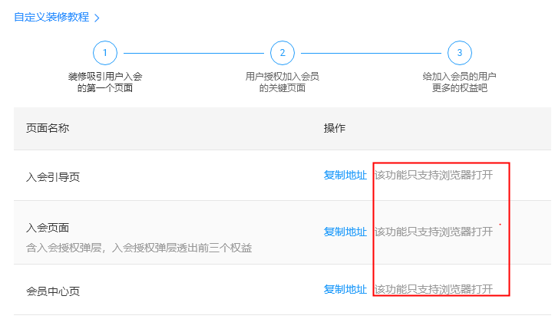Select the step 1 circle icon
The height and width of the screenshot is (319, 555).
coord(105,53)
